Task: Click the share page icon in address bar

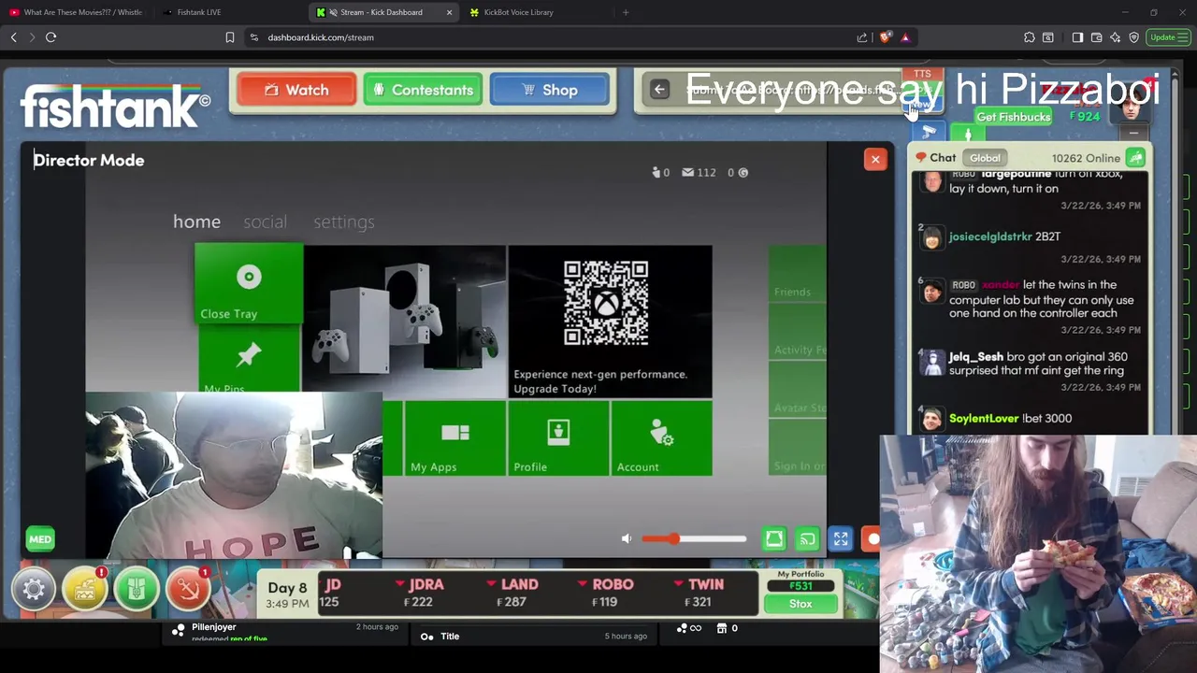Action: coord(862,37)
